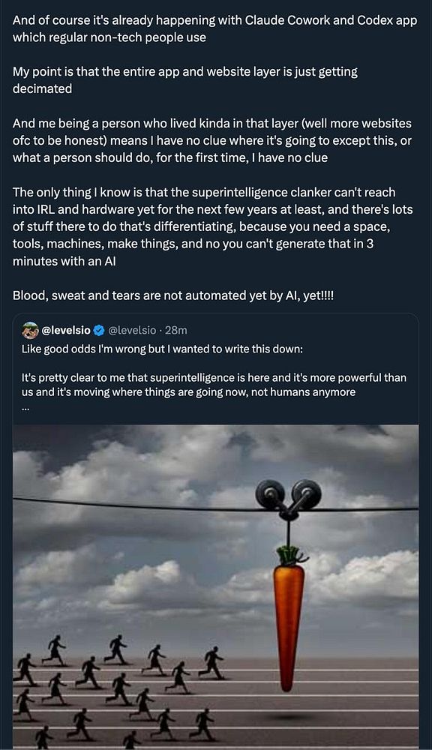Click the 'Blood, sweat and tears' sentence
This screenshot has height=750, width=432.
[x=173, y=295]
